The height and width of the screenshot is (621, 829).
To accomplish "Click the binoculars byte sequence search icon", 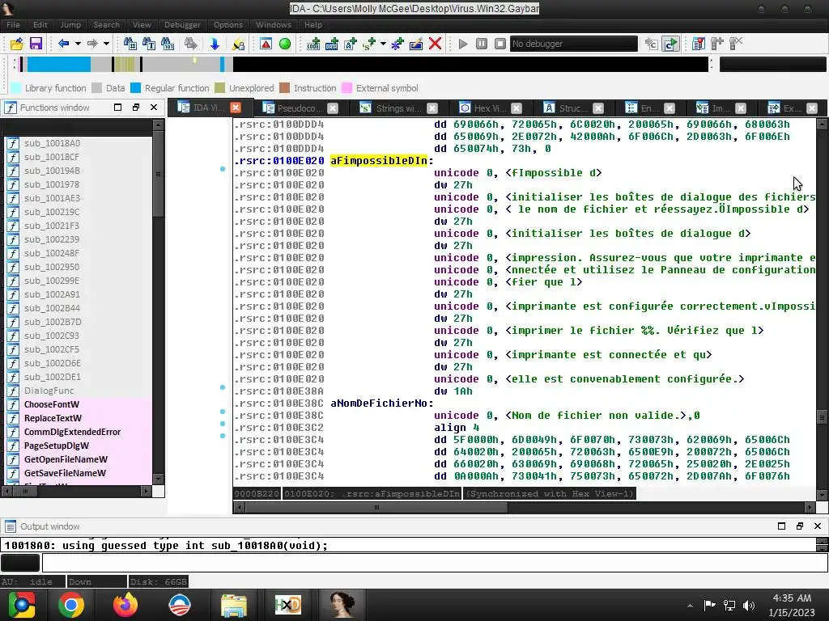I will click(168, 44).
